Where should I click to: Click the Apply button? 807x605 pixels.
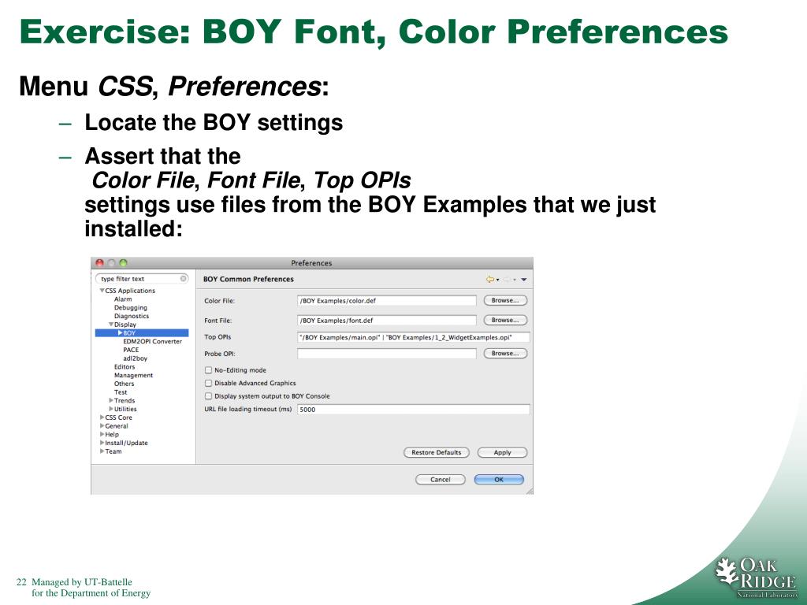tap(502, 453)
